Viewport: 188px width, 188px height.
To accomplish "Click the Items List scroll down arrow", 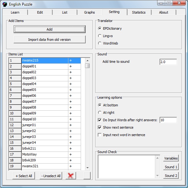I will click(x=88, y=168).
